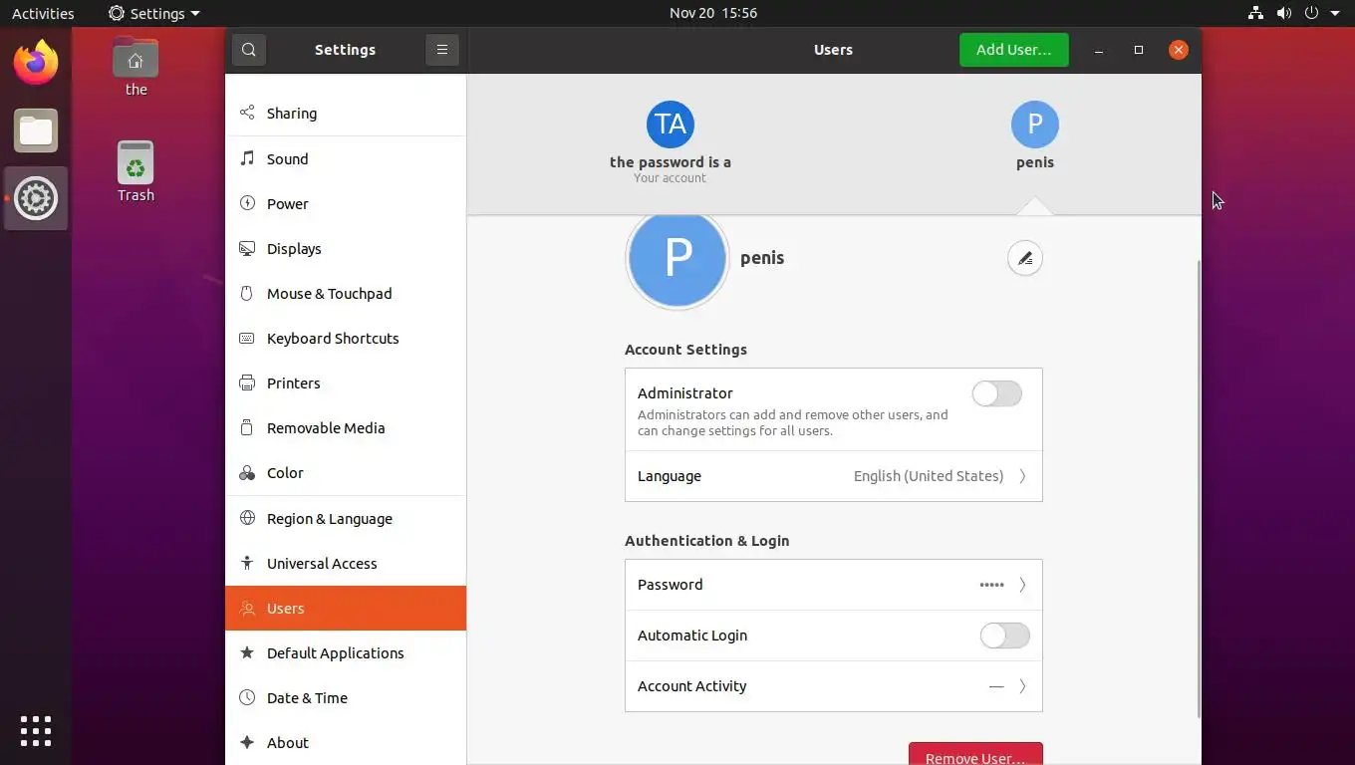Click the volume icon in the top bar
The image size is (1355, 765).
coord(1283,13)
